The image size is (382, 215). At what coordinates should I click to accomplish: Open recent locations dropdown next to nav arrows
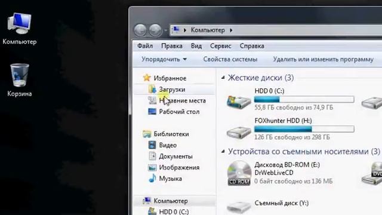pos(166,30)
